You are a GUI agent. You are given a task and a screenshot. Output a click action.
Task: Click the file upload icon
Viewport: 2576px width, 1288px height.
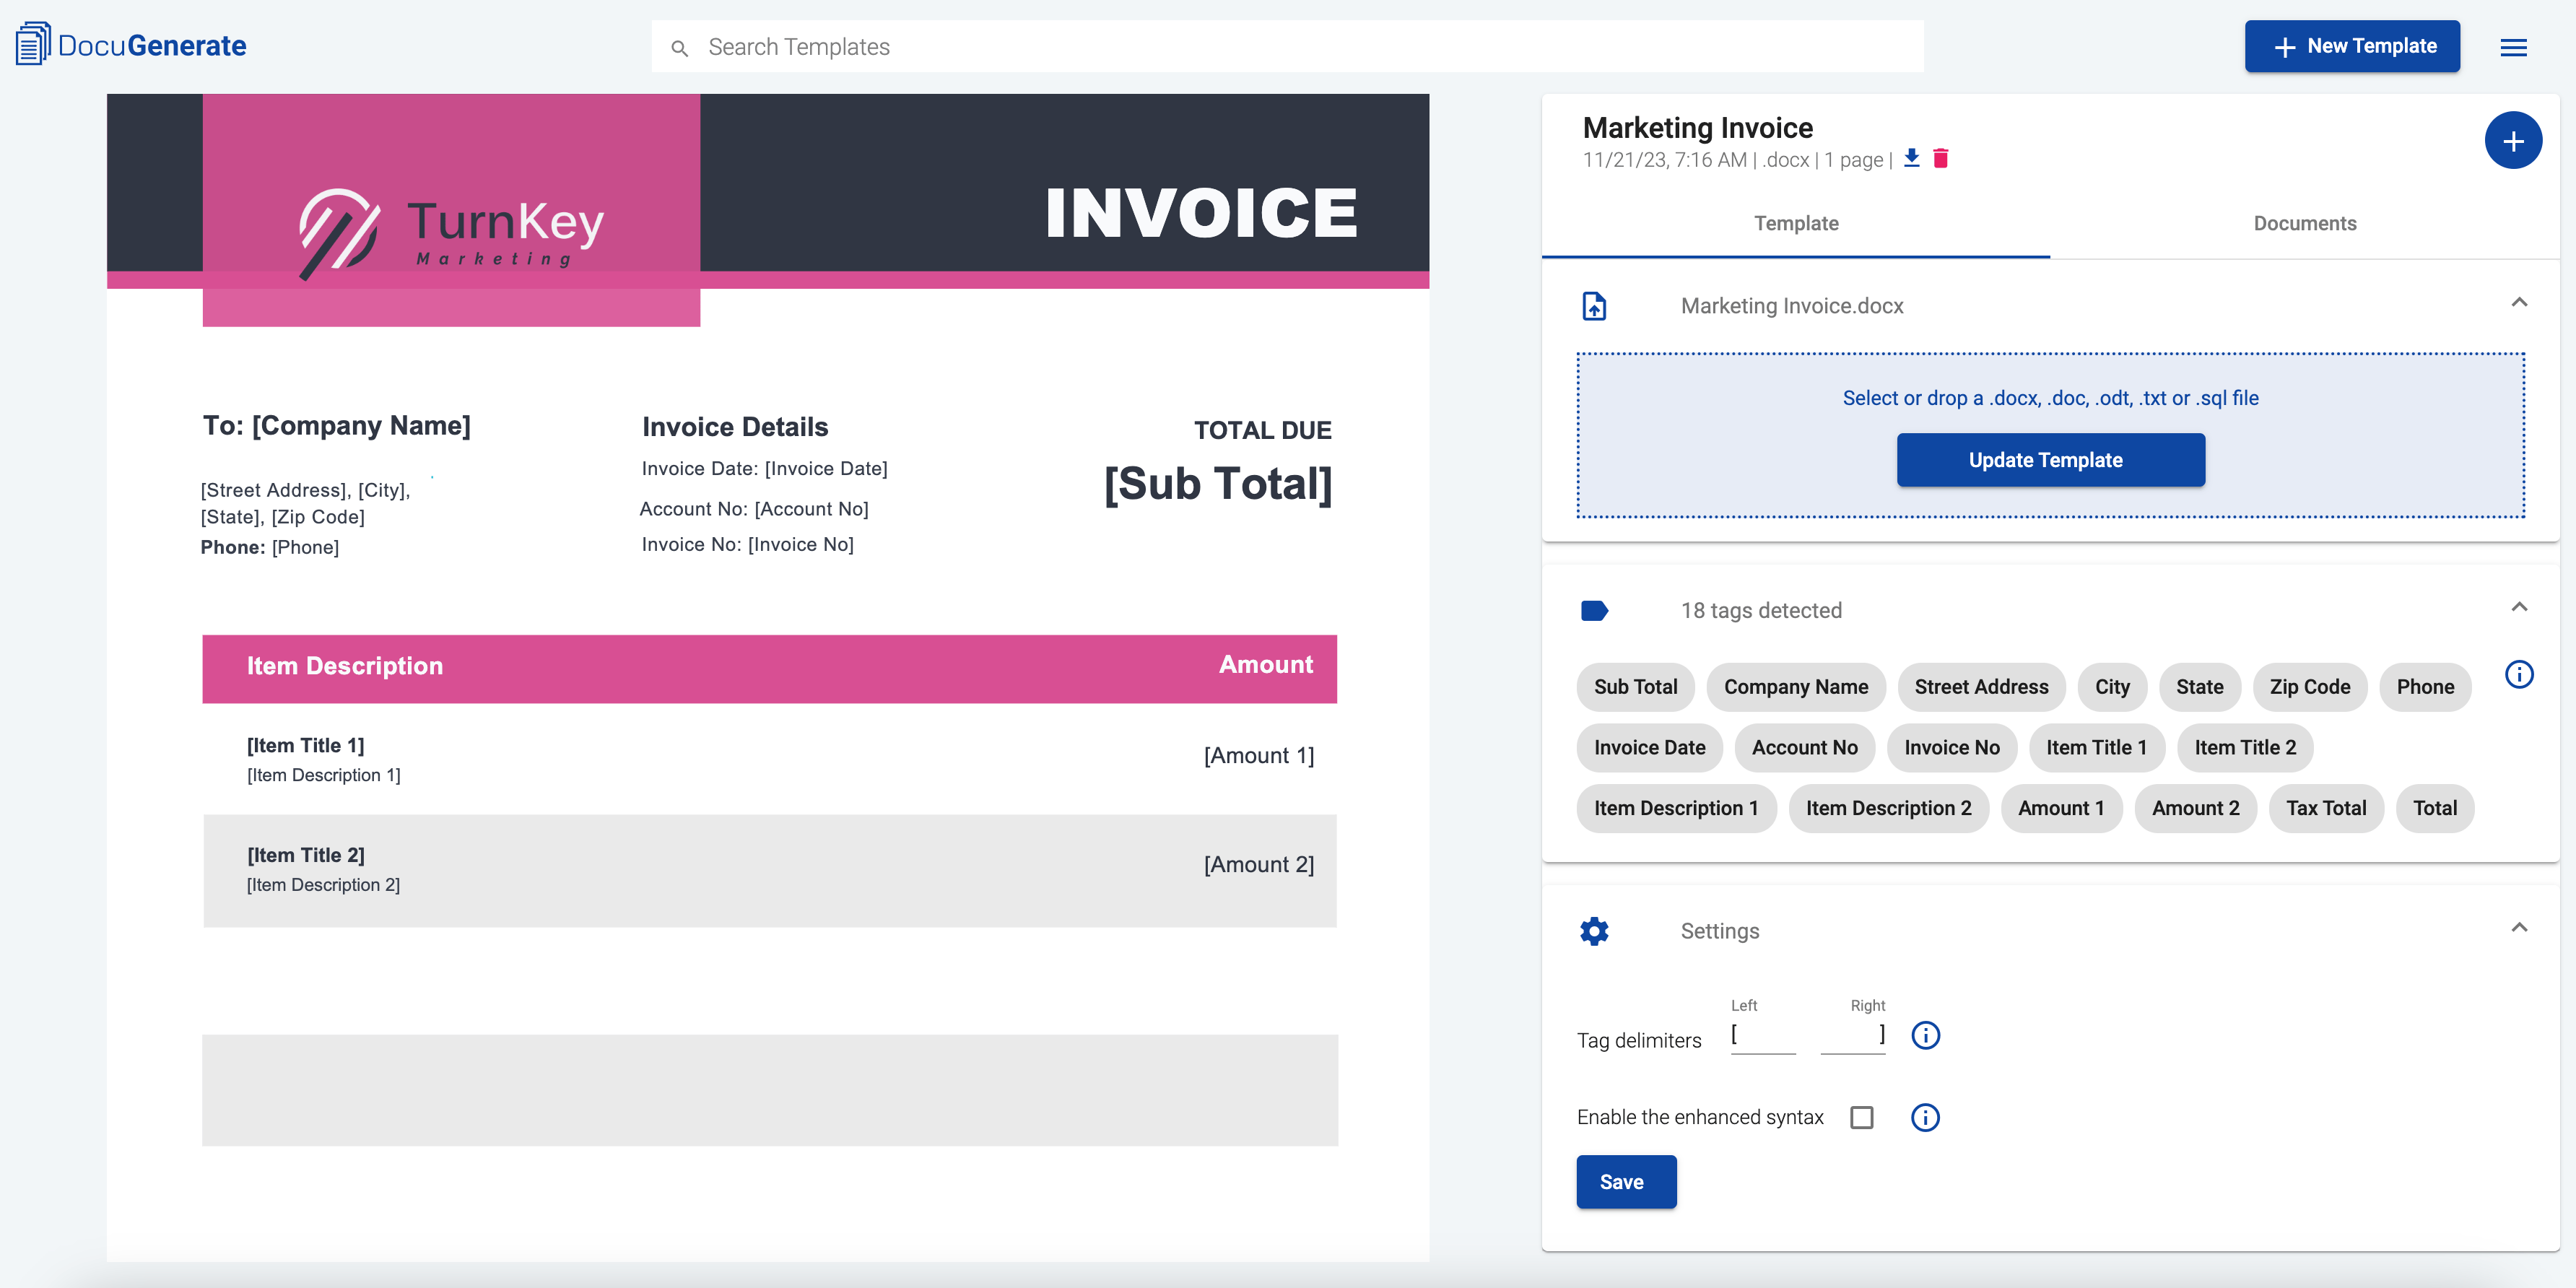point(1594,306)
